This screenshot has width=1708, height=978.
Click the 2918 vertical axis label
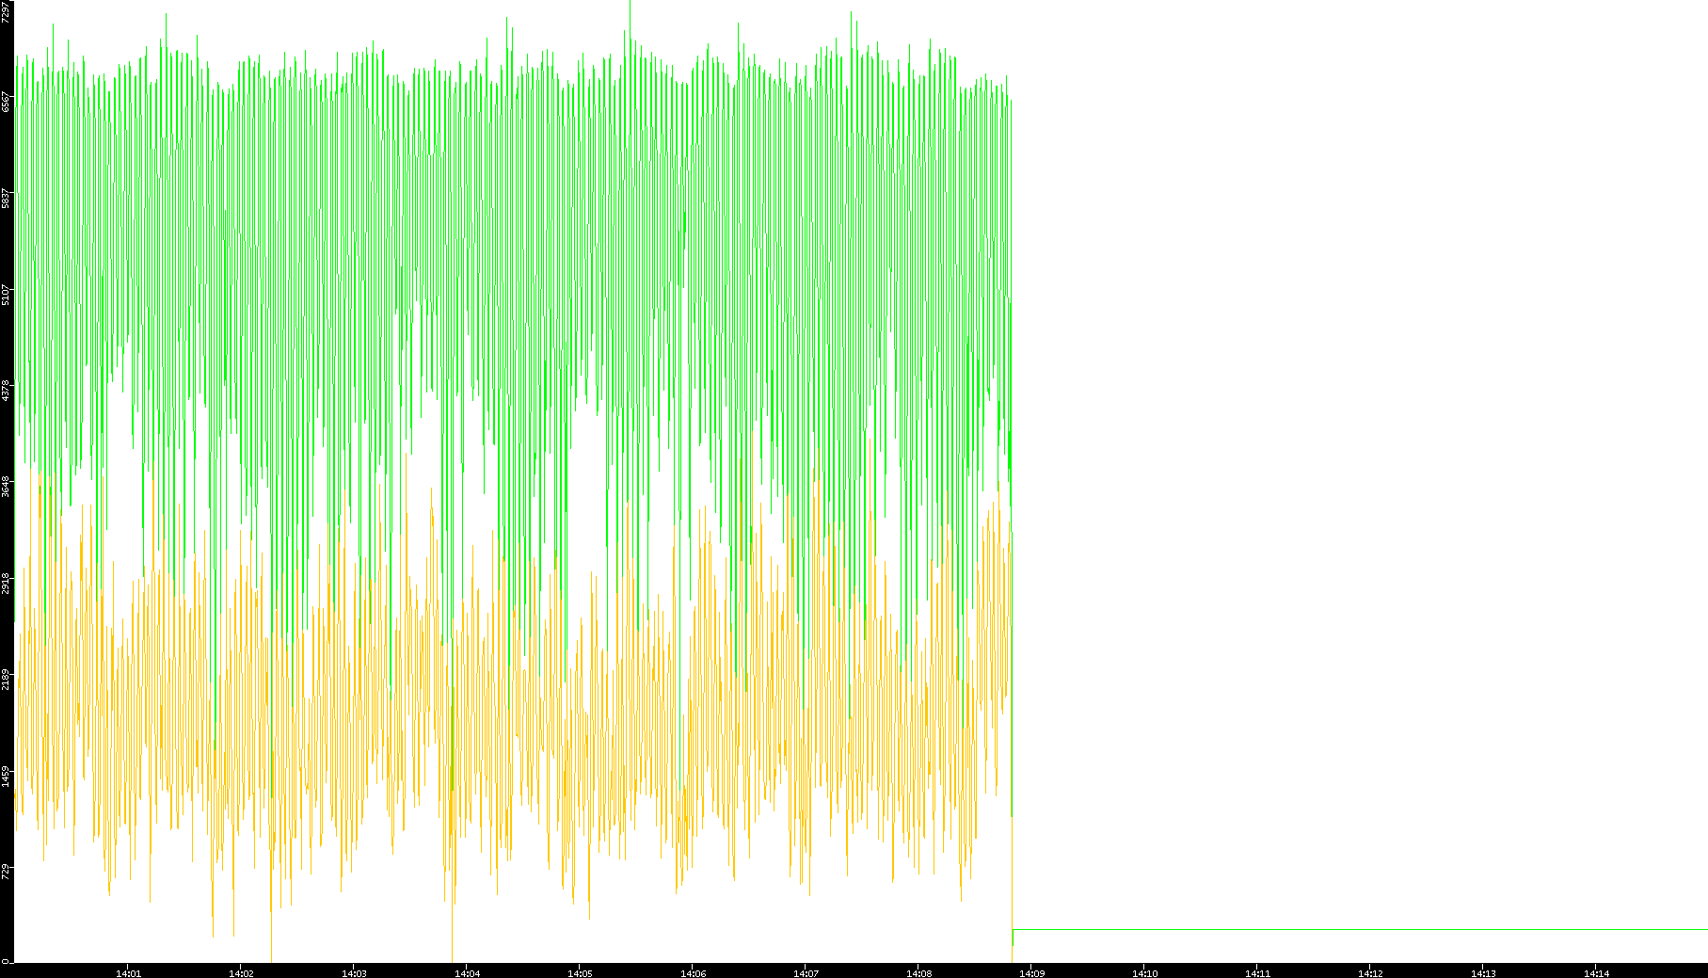7,583
